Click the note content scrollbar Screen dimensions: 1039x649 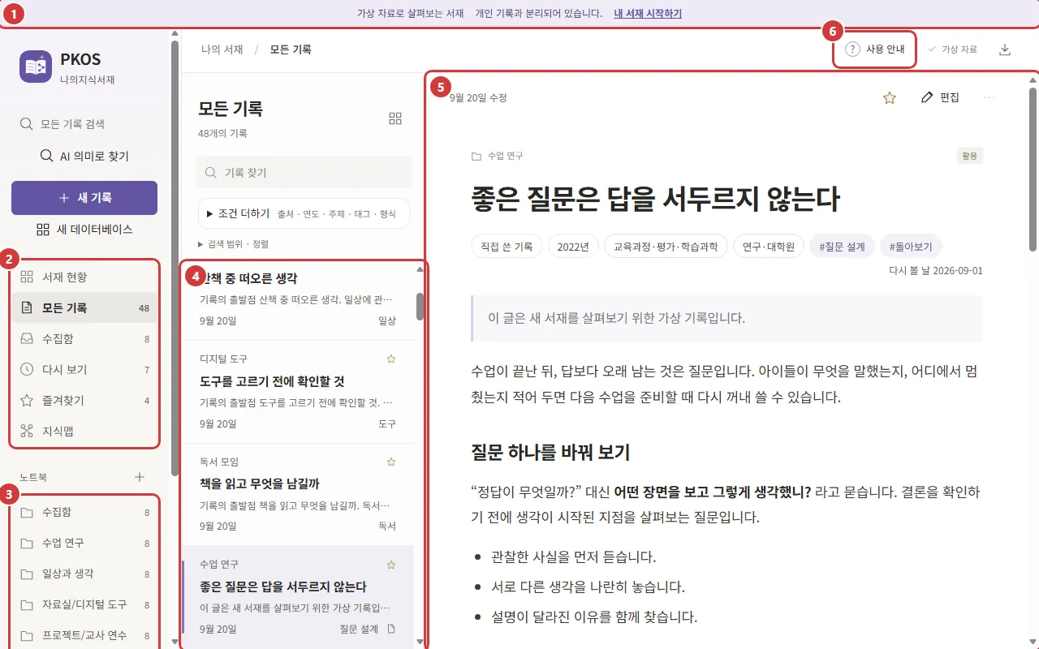click(x=1033, y=169)
